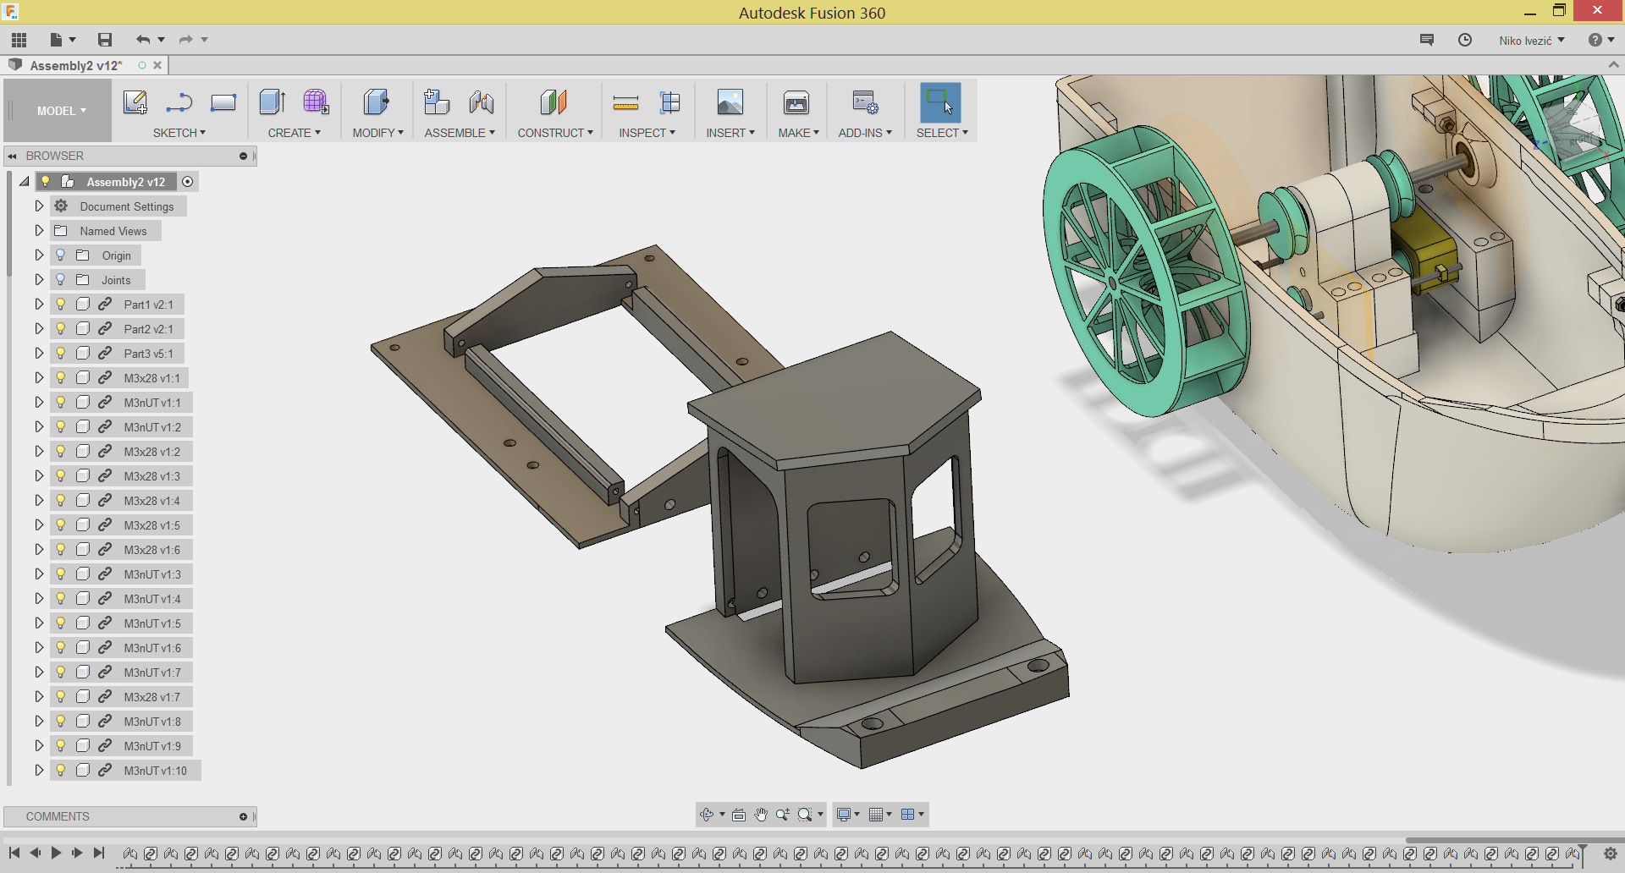Open the data panel grid icon
The height and width of the screenshot is (873, 1625).
pyautogui.click(x=19, y=40)
